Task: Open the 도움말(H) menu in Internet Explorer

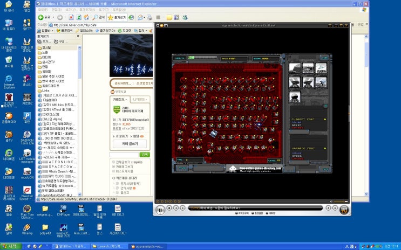Action: tap(119, 10)
